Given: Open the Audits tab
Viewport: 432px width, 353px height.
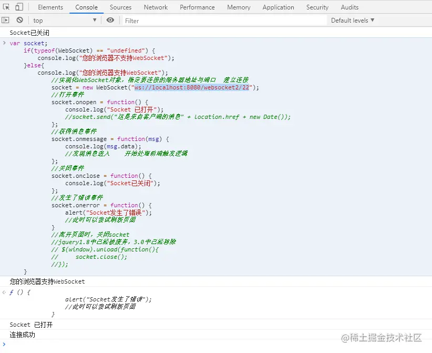Looking at the screenshot, I should pyautogui.click(x=349, y=7).
